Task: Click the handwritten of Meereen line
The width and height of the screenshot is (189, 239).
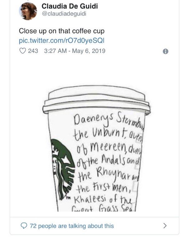Action: point(109,148)
